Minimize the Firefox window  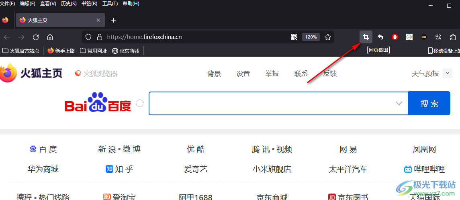(430, 6)
